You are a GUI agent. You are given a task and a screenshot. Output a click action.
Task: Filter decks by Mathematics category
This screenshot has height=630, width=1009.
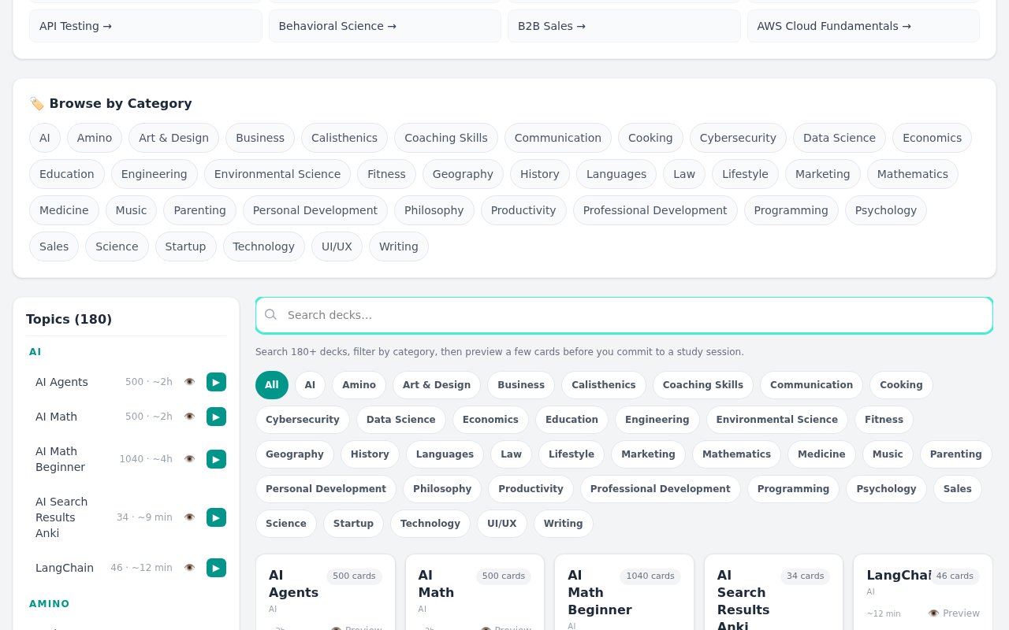(x=736, y=454)
